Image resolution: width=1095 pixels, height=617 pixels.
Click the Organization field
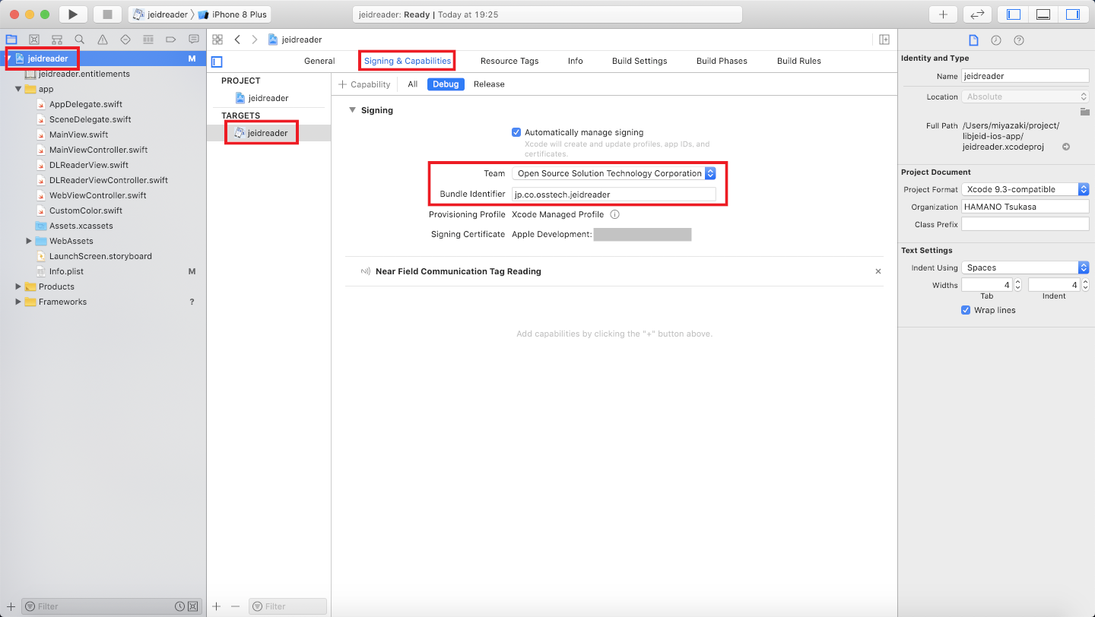(x=1025, y=207)
